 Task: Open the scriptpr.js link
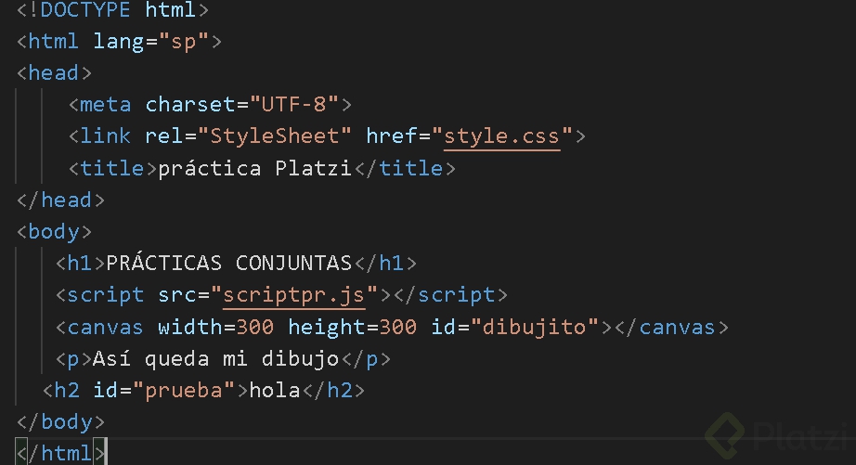[293, 295]
